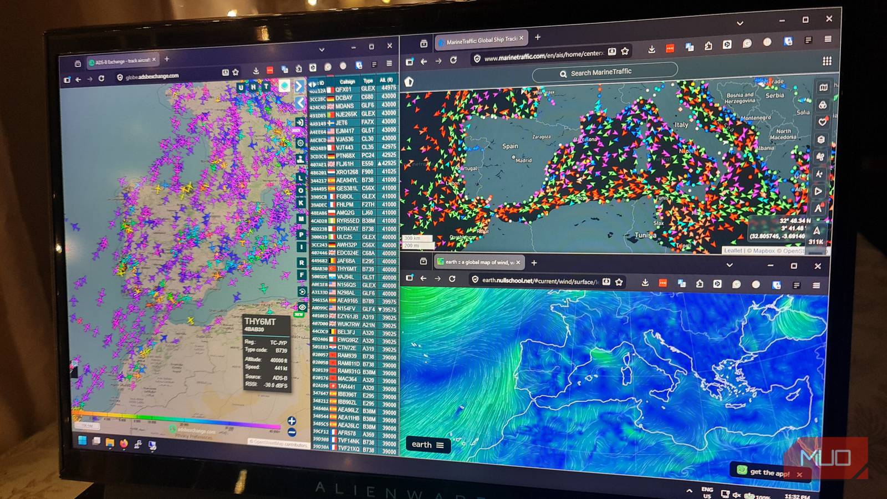Click MarineTraffic play voyage icon
This screenshot has width=887, height=499.
818,191
